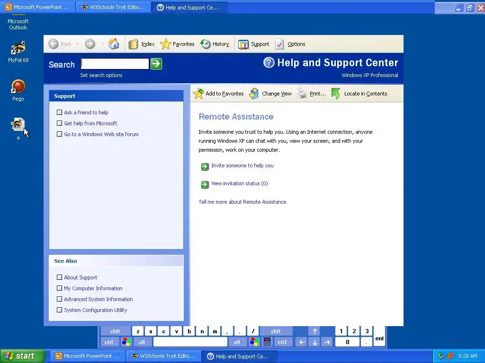Open My Computer Information link

tap(93, 288)
